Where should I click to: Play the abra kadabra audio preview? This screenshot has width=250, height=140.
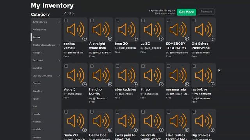[x=136, y=84]
